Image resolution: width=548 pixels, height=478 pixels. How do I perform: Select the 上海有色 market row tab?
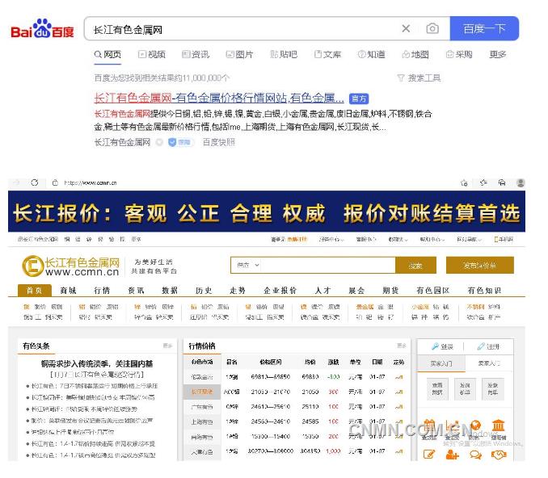202,421
